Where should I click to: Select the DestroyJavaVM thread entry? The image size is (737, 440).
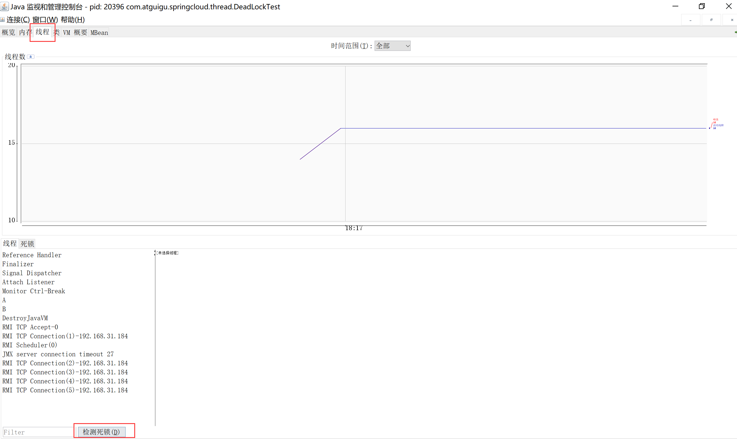(x=25, y=318)
